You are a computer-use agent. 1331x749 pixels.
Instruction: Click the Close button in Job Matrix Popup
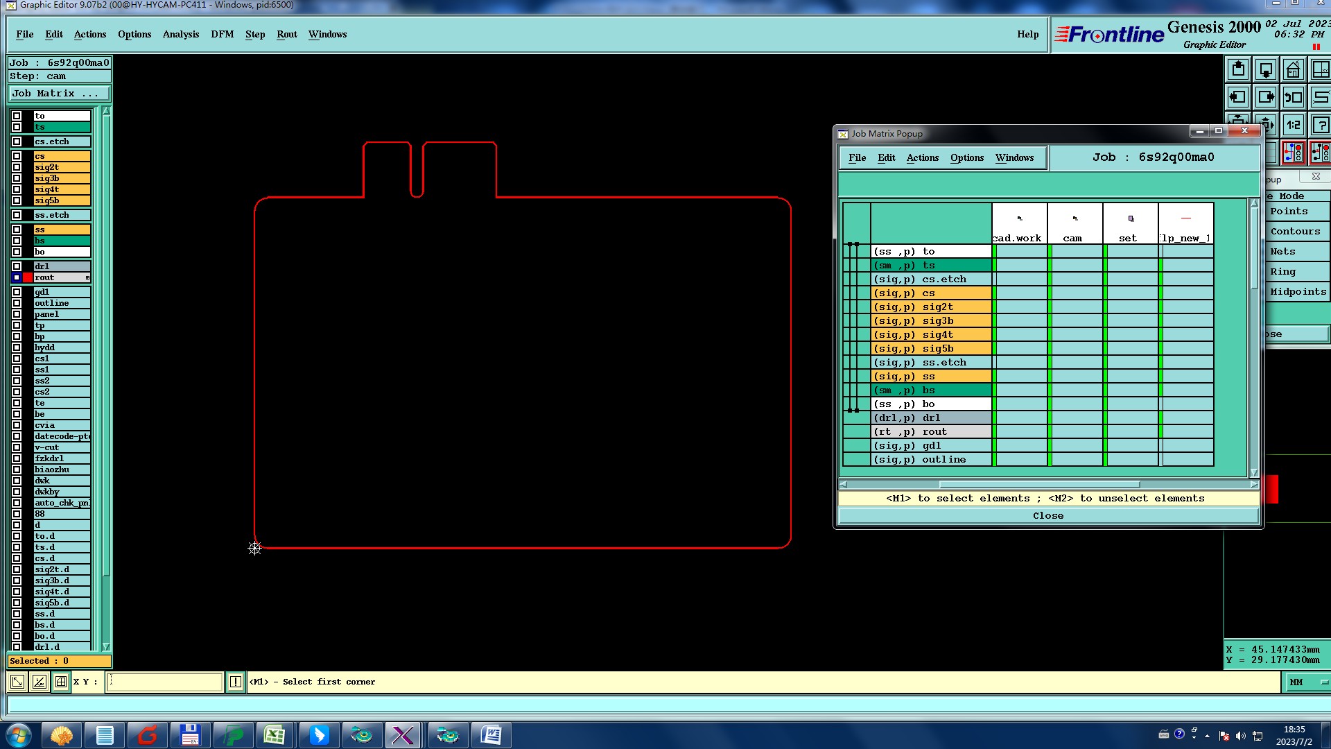point(1047,516)
